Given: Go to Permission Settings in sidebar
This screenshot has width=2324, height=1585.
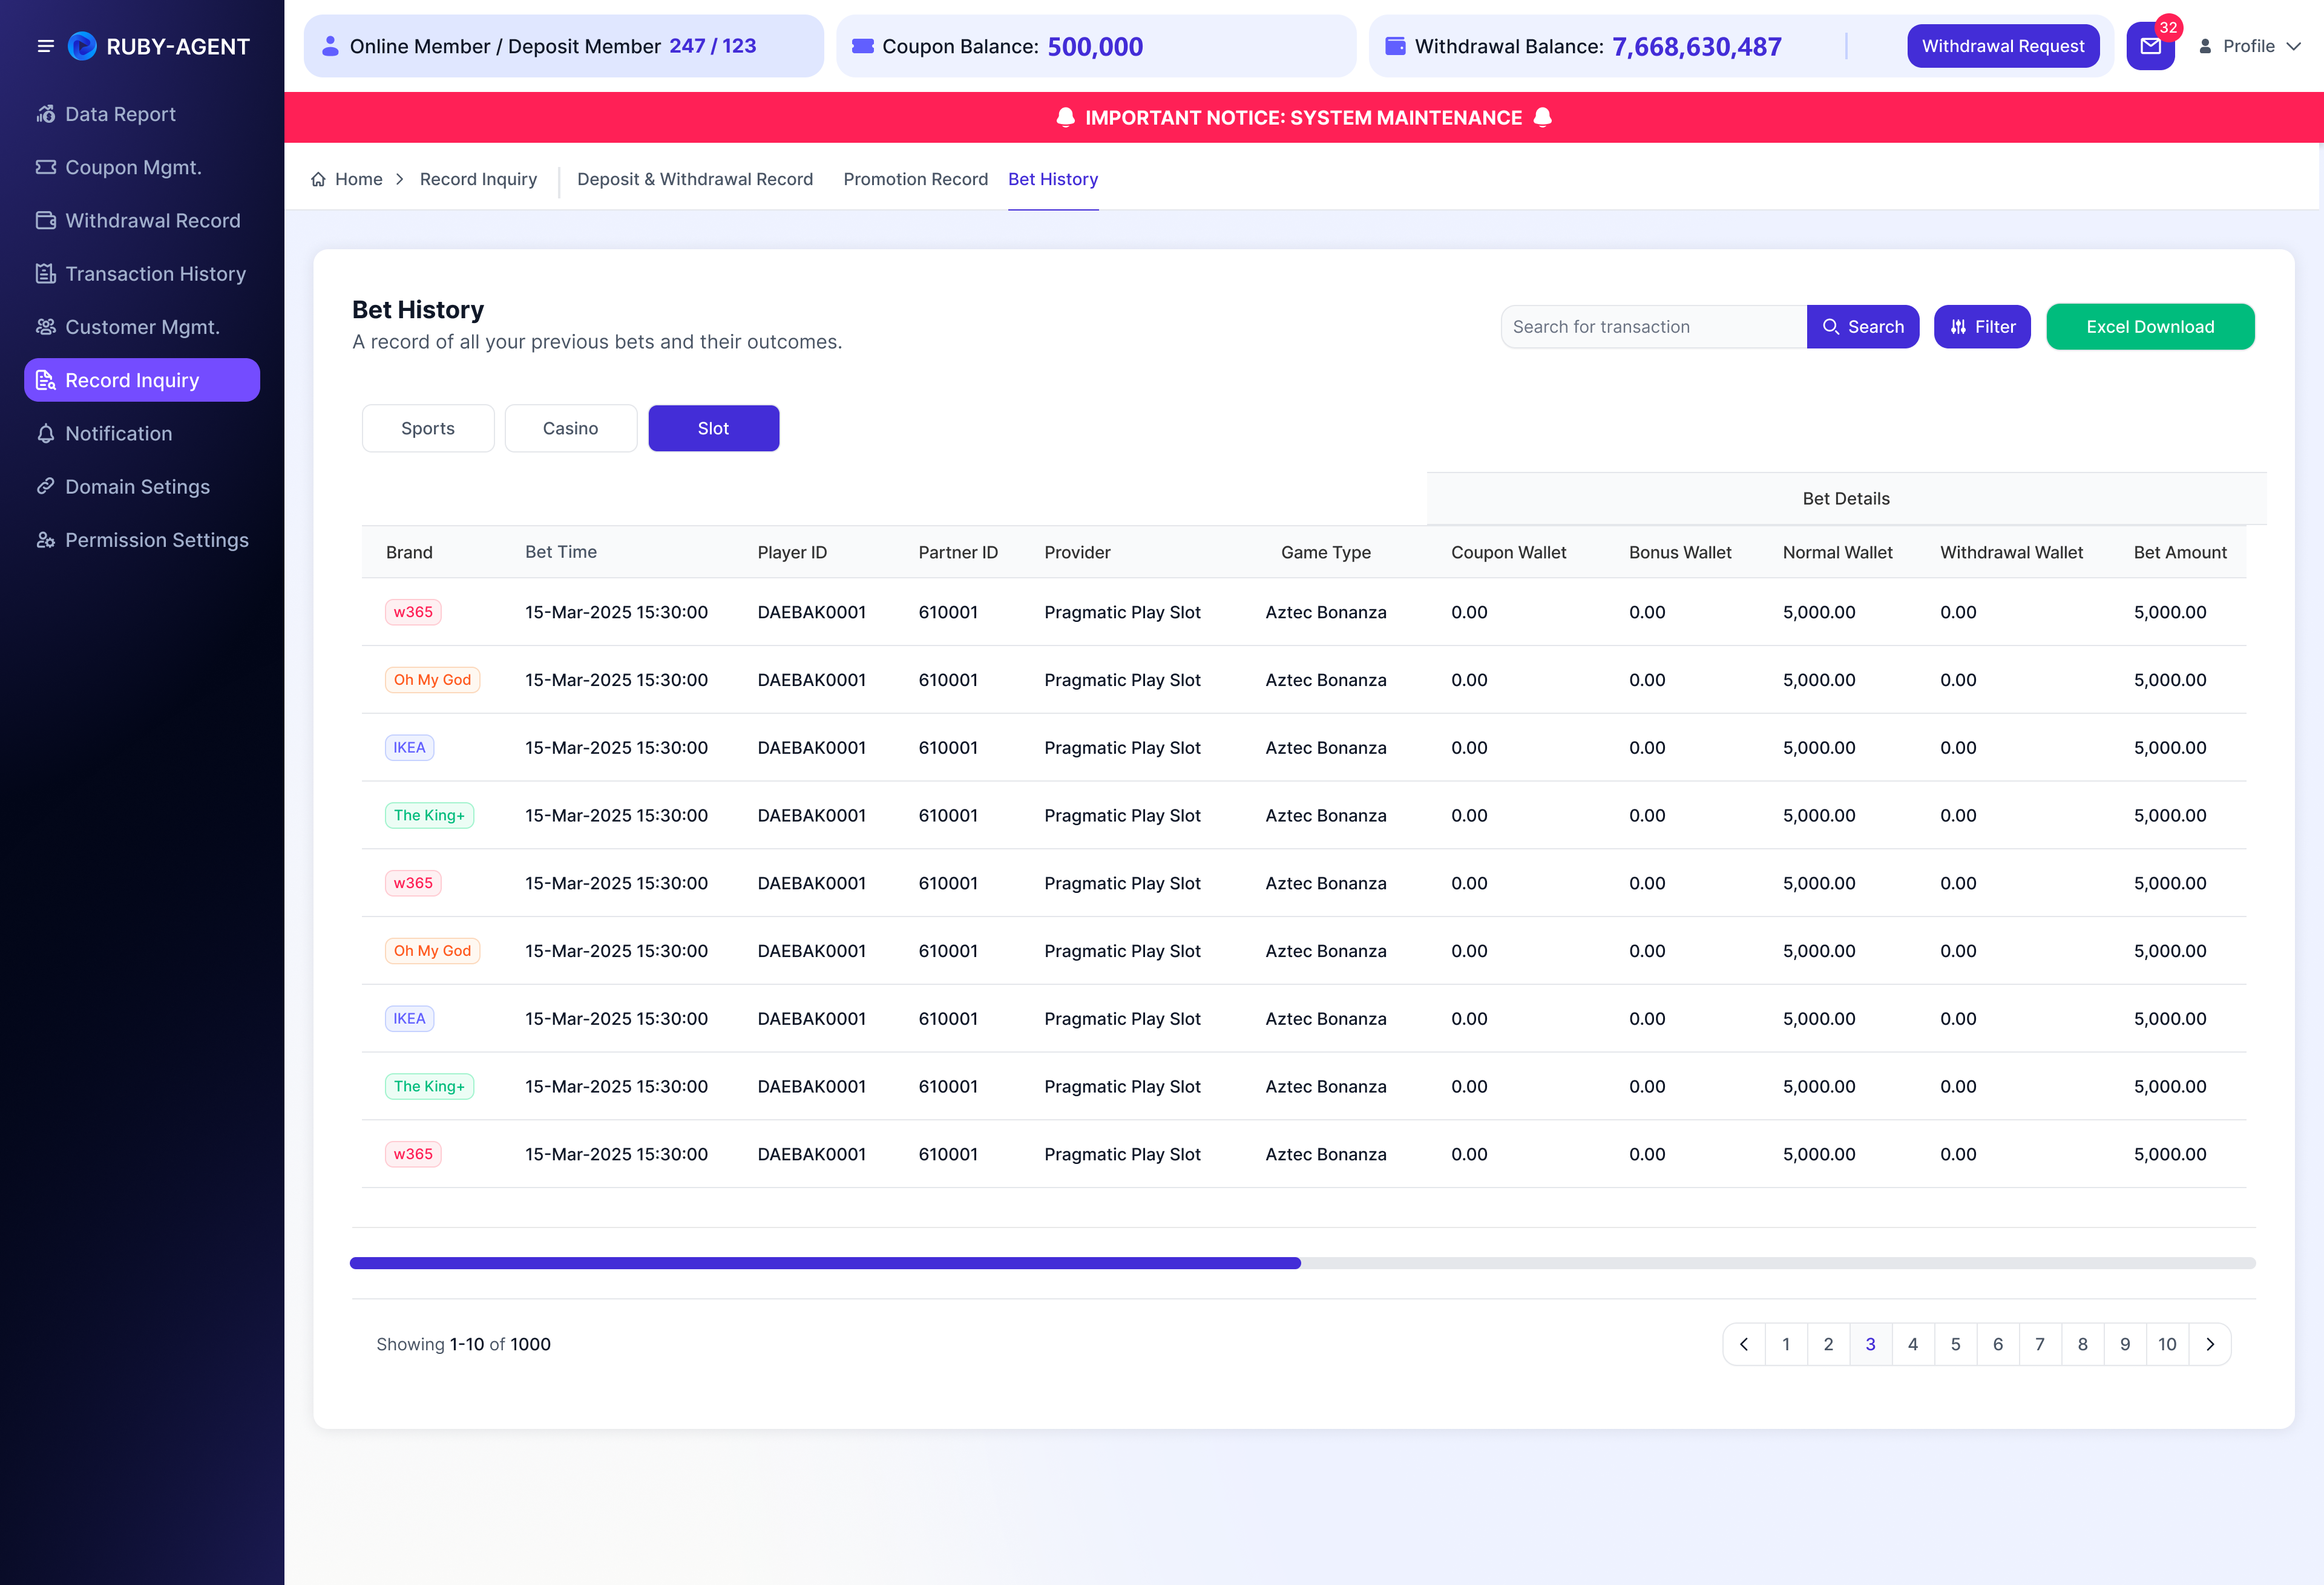Looking at the screenshot, I should 141,540.
